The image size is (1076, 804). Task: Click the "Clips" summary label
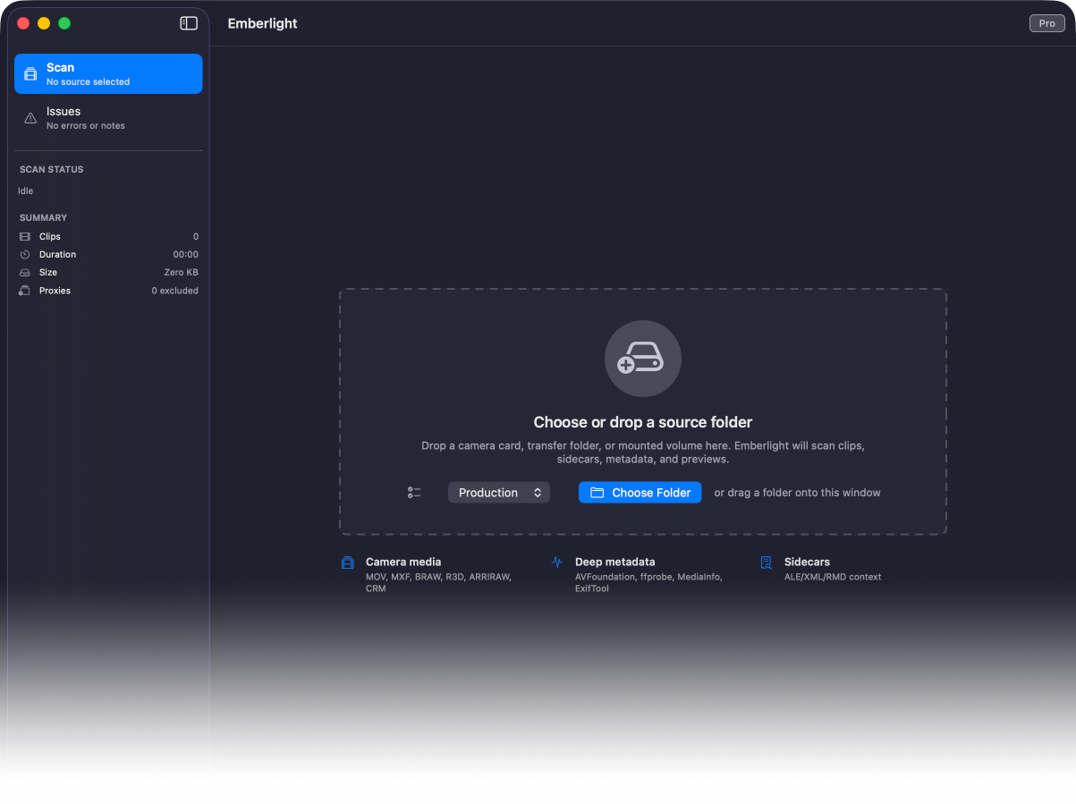tap(50, 237)
